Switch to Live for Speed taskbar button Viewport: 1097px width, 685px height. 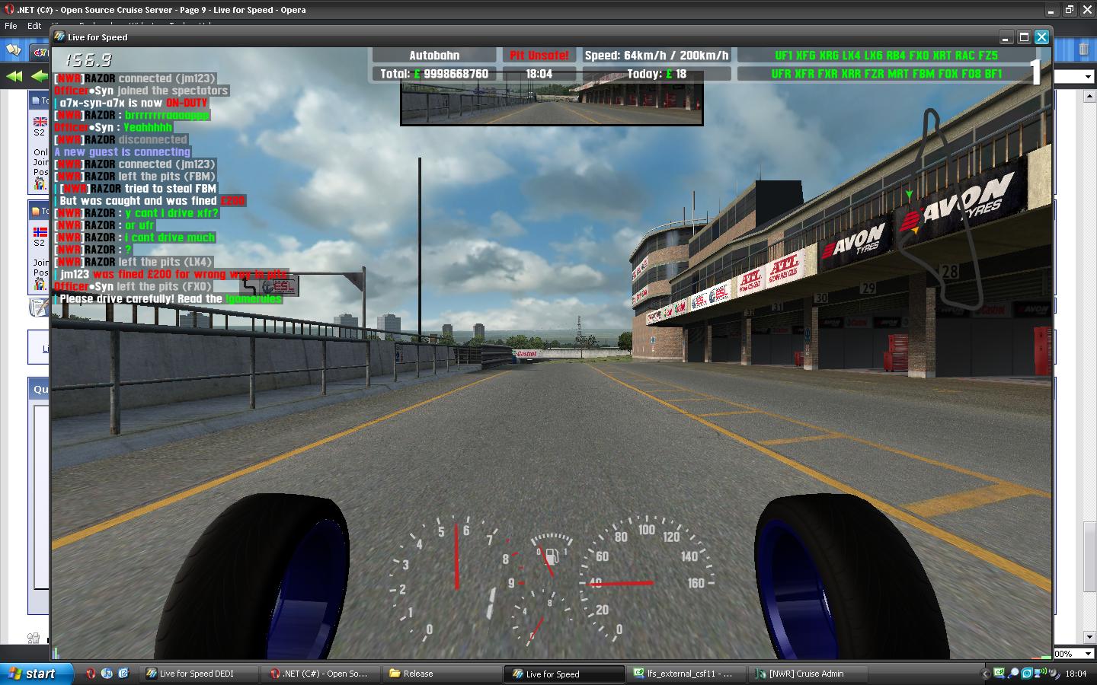pos(564,674)
